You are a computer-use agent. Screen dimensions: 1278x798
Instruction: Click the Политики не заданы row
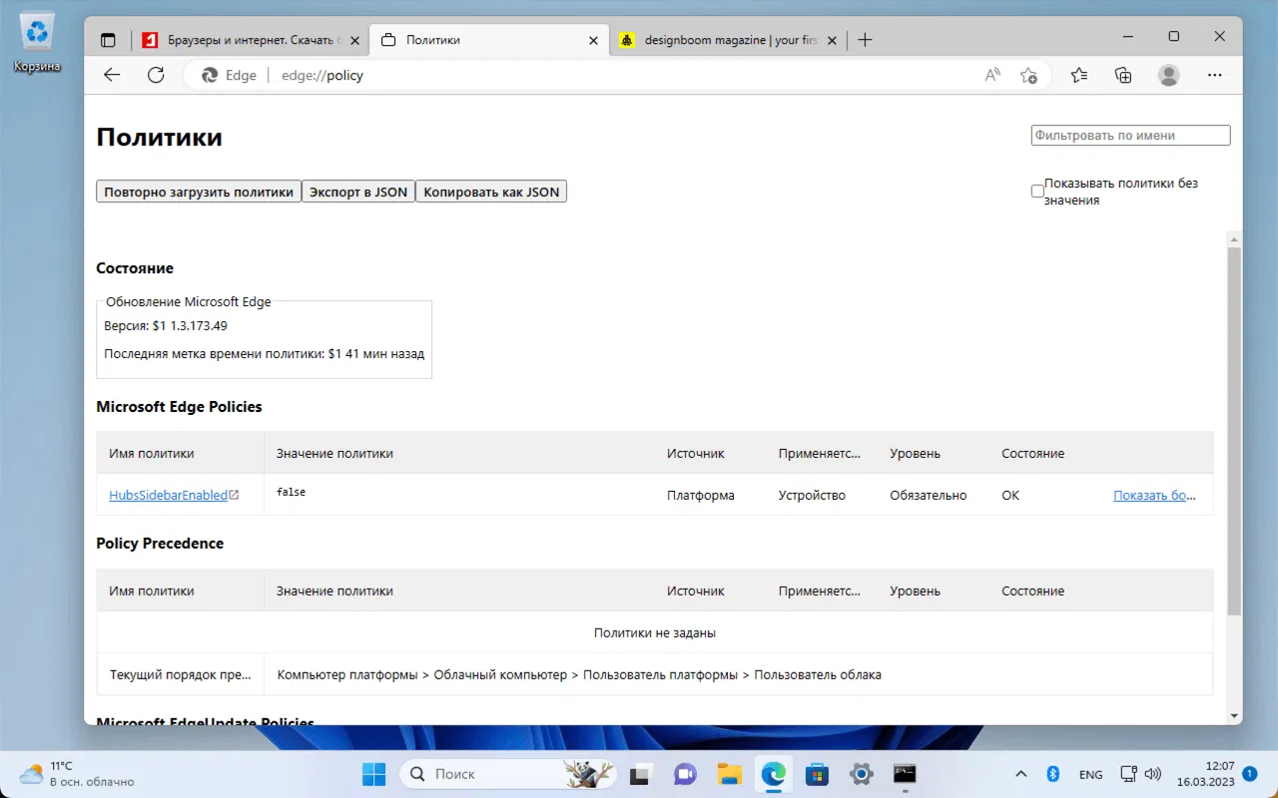(x=655, y=632)
